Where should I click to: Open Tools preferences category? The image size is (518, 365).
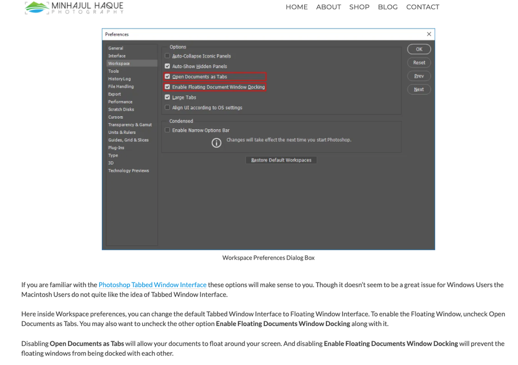pos(113,71)
